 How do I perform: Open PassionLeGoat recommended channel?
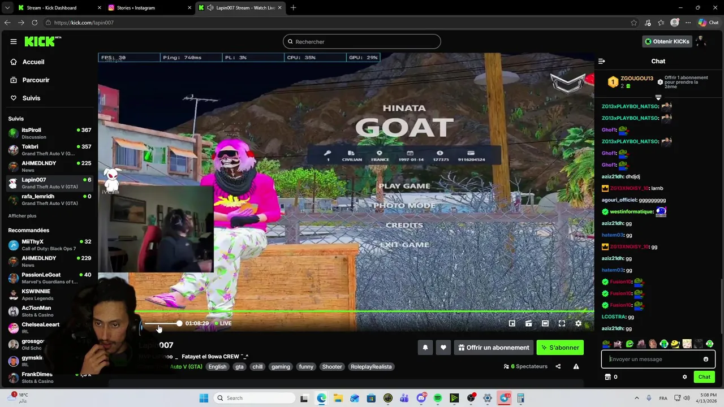click(x=49, y=278)
